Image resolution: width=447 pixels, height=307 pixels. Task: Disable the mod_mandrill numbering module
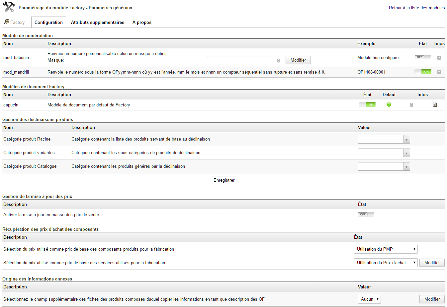422,72
